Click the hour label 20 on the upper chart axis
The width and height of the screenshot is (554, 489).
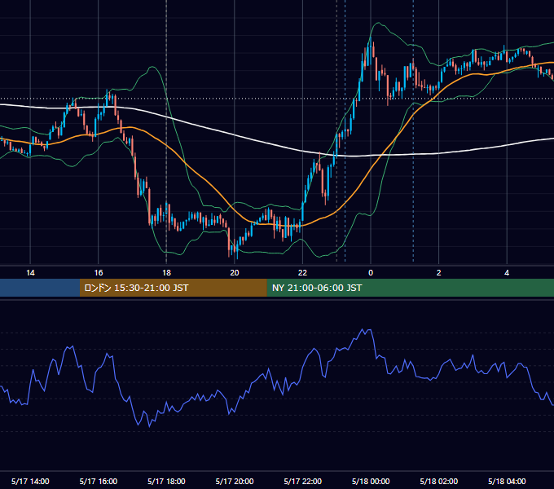tap(235, 273)
